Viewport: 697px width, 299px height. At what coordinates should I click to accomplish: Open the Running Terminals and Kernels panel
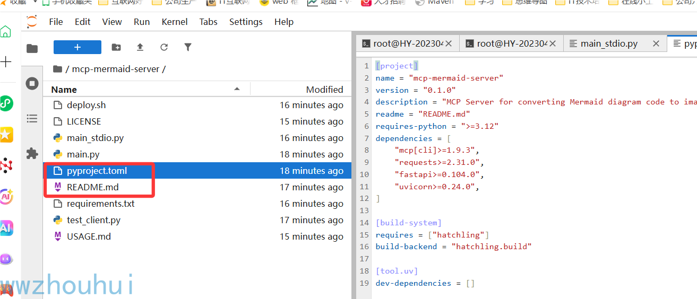point(32,83)
